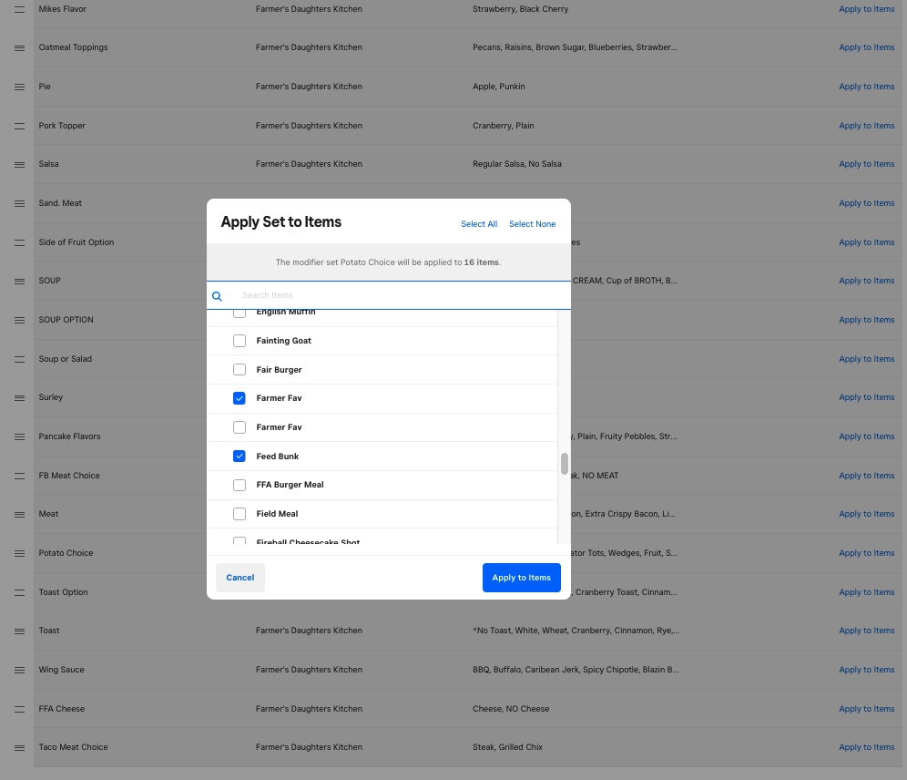Click the reorder handle beside Pie
Image resolution: width=907 pixels, height=780 pixels.
tap(19, 87)
